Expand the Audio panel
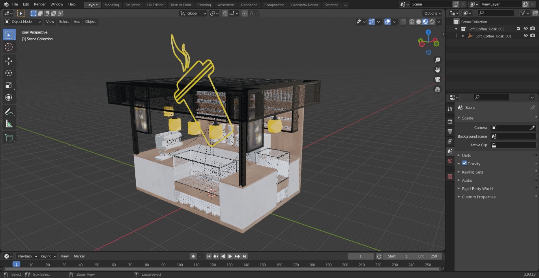The image size is (539, 278). [x=467, y=180]
